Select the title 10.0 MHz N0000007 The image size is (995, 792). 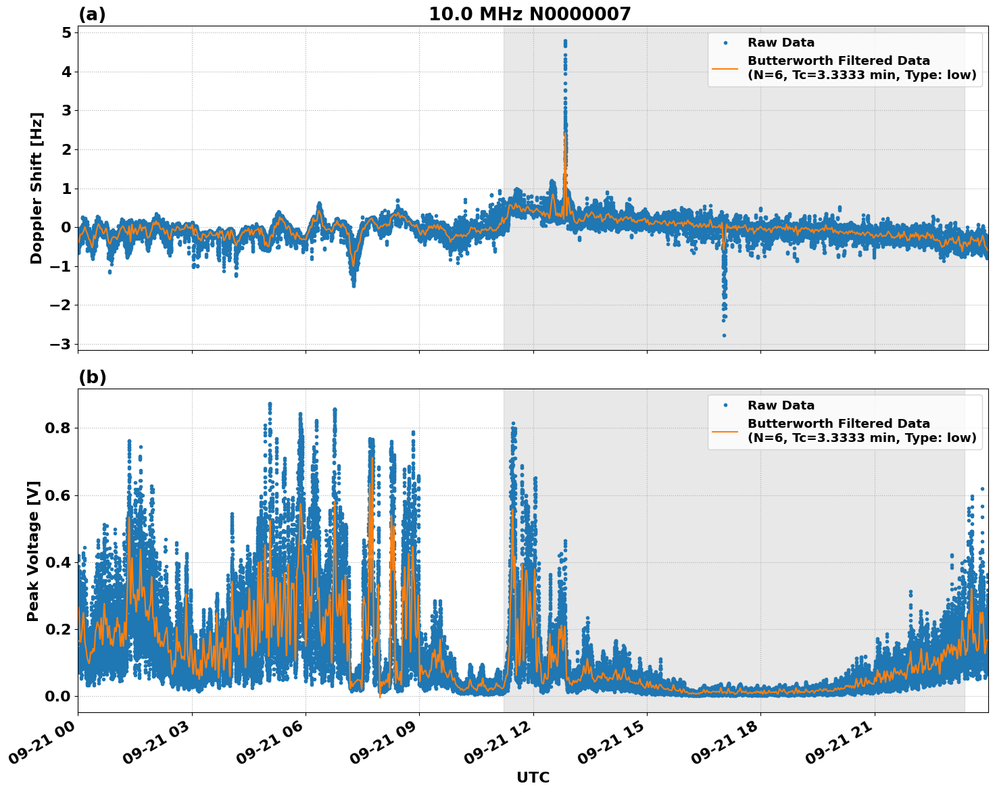[530, 13]
